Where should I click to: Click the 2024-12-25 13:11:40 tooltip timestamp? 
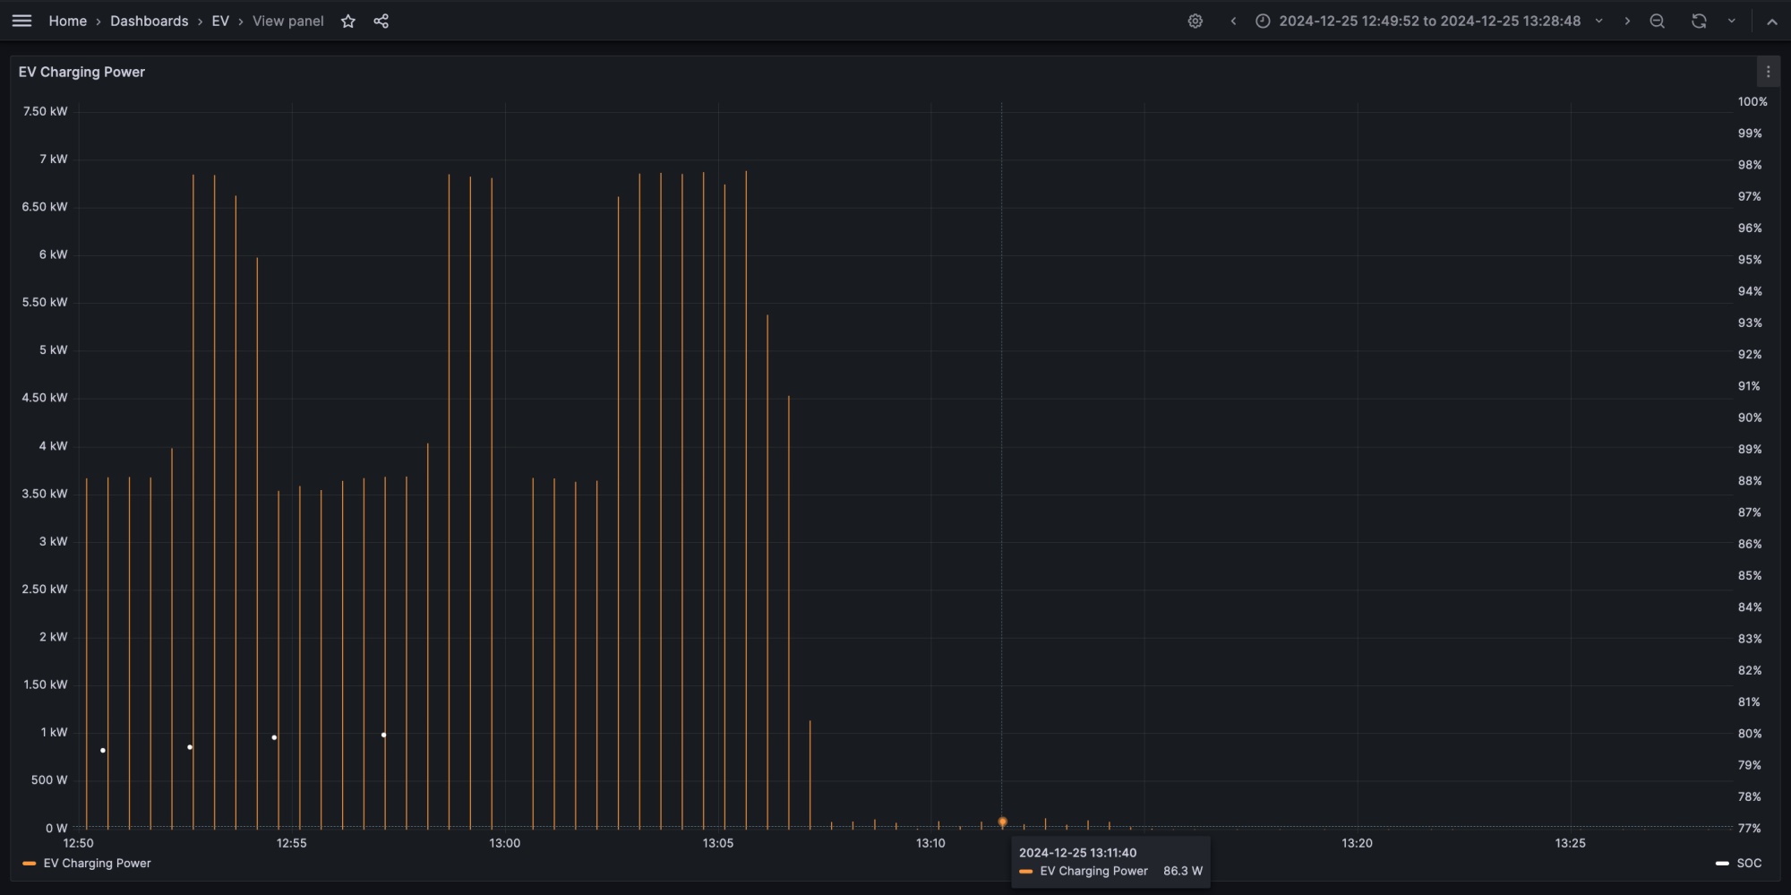(1077, 853)
